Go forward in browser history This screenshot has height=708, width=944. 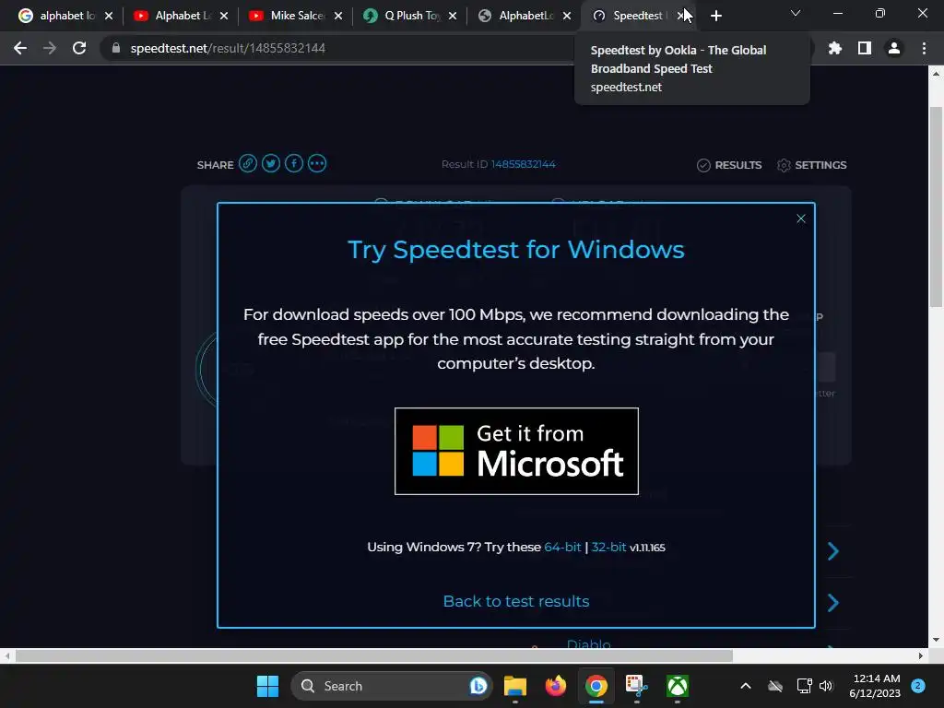point(50,48)
